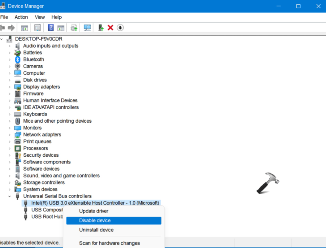Viewport: 326px width, 248px height.
Task: Click the Audio inputs and outputs speaker icon
Action: coord(17,46)
